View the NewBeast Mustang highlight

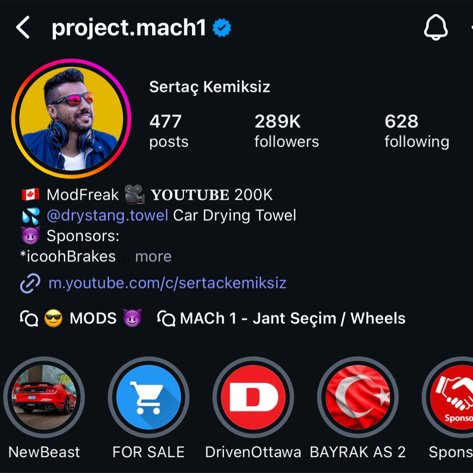click(44, 397)
